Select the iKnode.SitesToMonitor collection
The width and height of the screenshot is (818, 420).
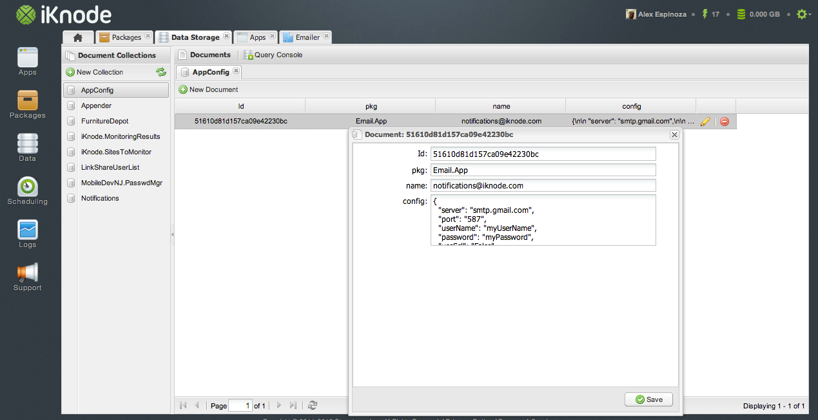116,152
